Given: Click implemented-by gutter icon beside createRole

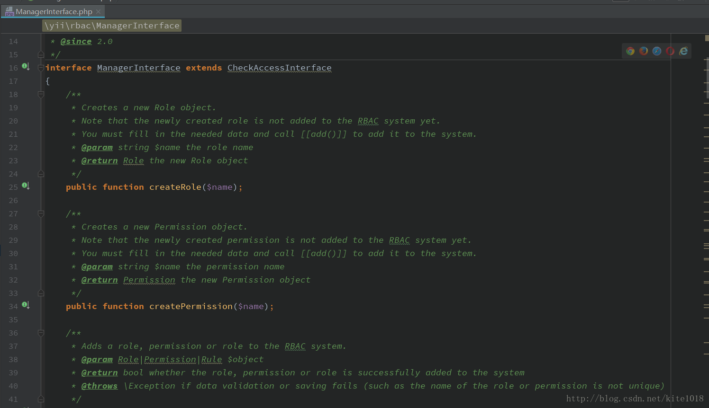Looking at the screenshot, I should click(26, 186).
